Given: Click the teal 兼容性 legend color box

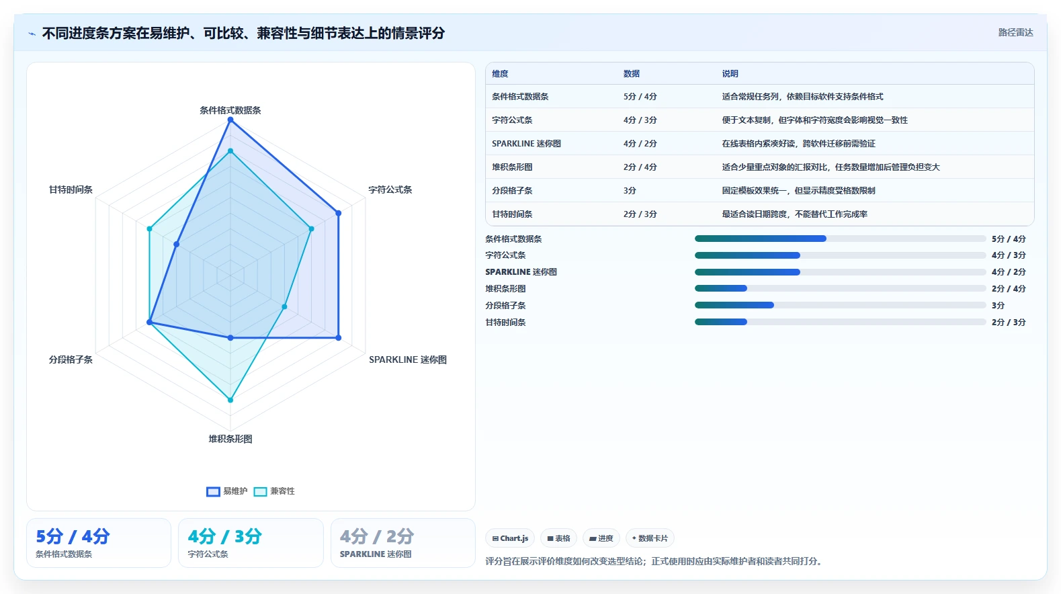Looking at the screenshot, I should 260,491.
